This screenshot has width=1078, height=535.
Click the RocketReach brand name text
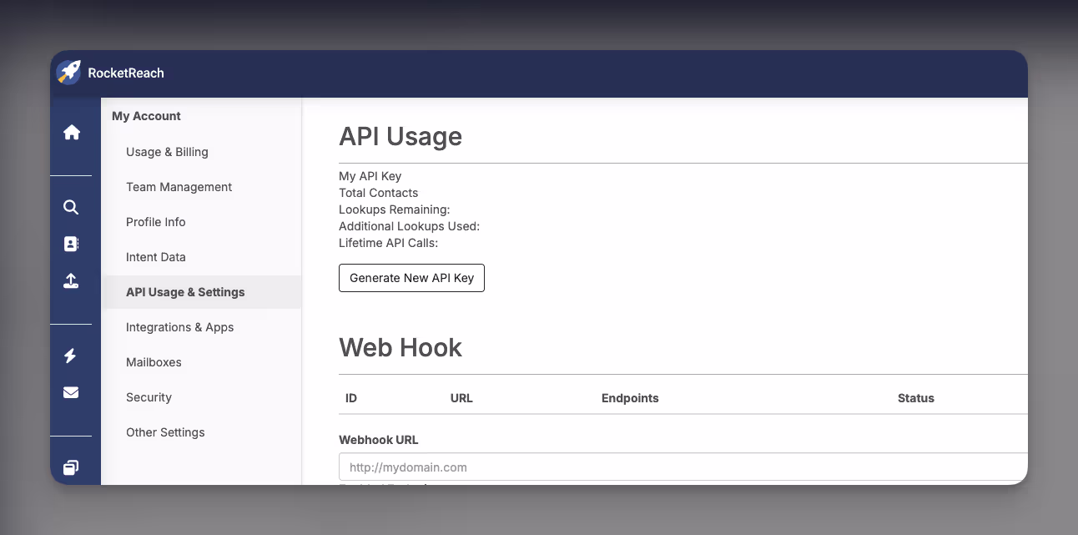point(126,73)
